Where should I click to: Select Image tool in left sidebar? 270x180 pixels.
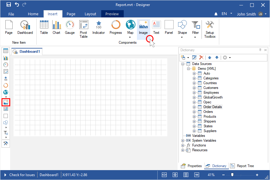click(6, 102)
